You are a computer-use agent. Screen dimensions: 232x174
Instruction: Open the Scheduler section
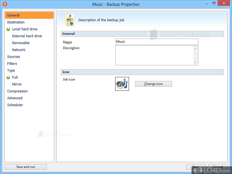coord(15,105)
